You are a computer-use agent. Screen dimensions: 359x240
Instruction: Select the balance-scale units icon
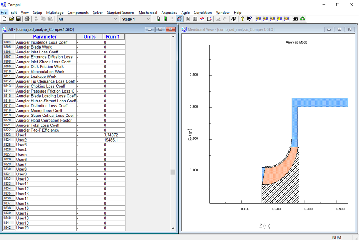tap(233, 19)
